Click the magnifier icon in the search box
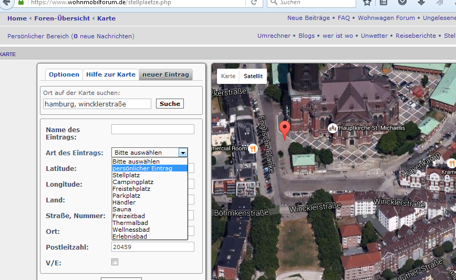 [x=274, y=2]
